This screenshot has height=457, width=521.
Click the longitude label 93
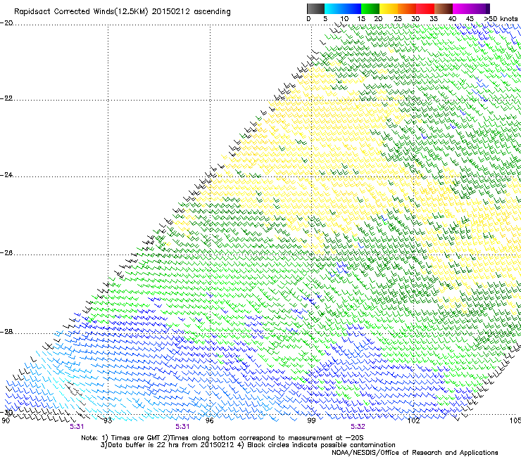click(x=108, y=421)
